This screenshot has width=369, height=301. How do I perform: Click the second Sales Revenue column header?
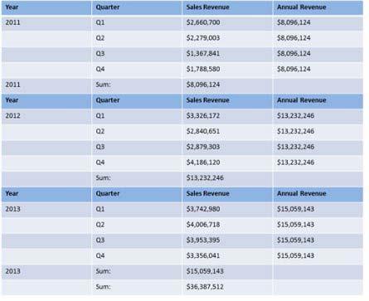[208, 100]
